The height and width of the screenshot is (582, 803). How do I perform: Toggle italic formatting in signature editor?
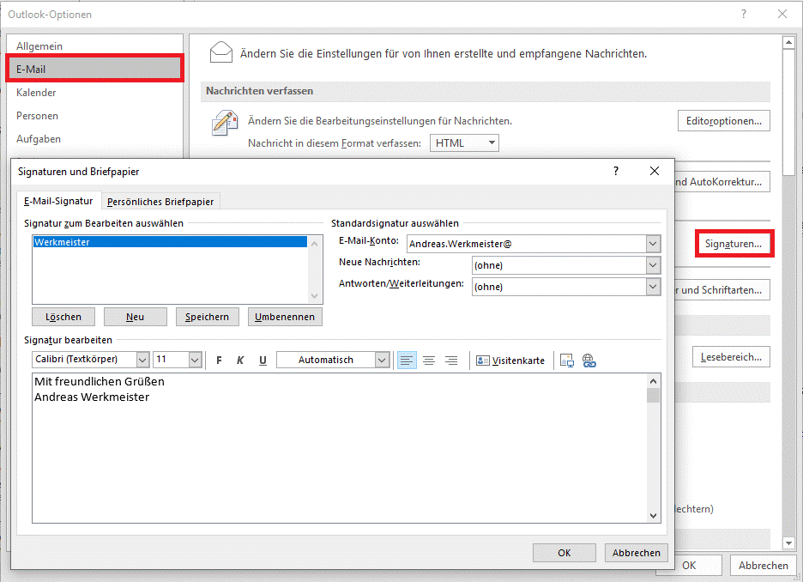tap(241, 361)
